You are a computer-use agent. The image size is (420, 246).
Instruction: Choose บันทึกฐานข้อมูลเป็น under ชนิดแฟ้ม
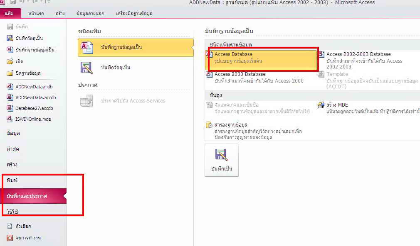coord(136,48)
